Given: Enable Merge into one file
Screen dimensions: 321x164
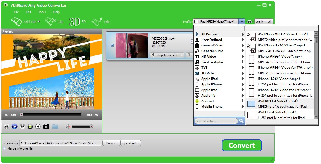Looking at the screenshot, I should tap(4, 148).
